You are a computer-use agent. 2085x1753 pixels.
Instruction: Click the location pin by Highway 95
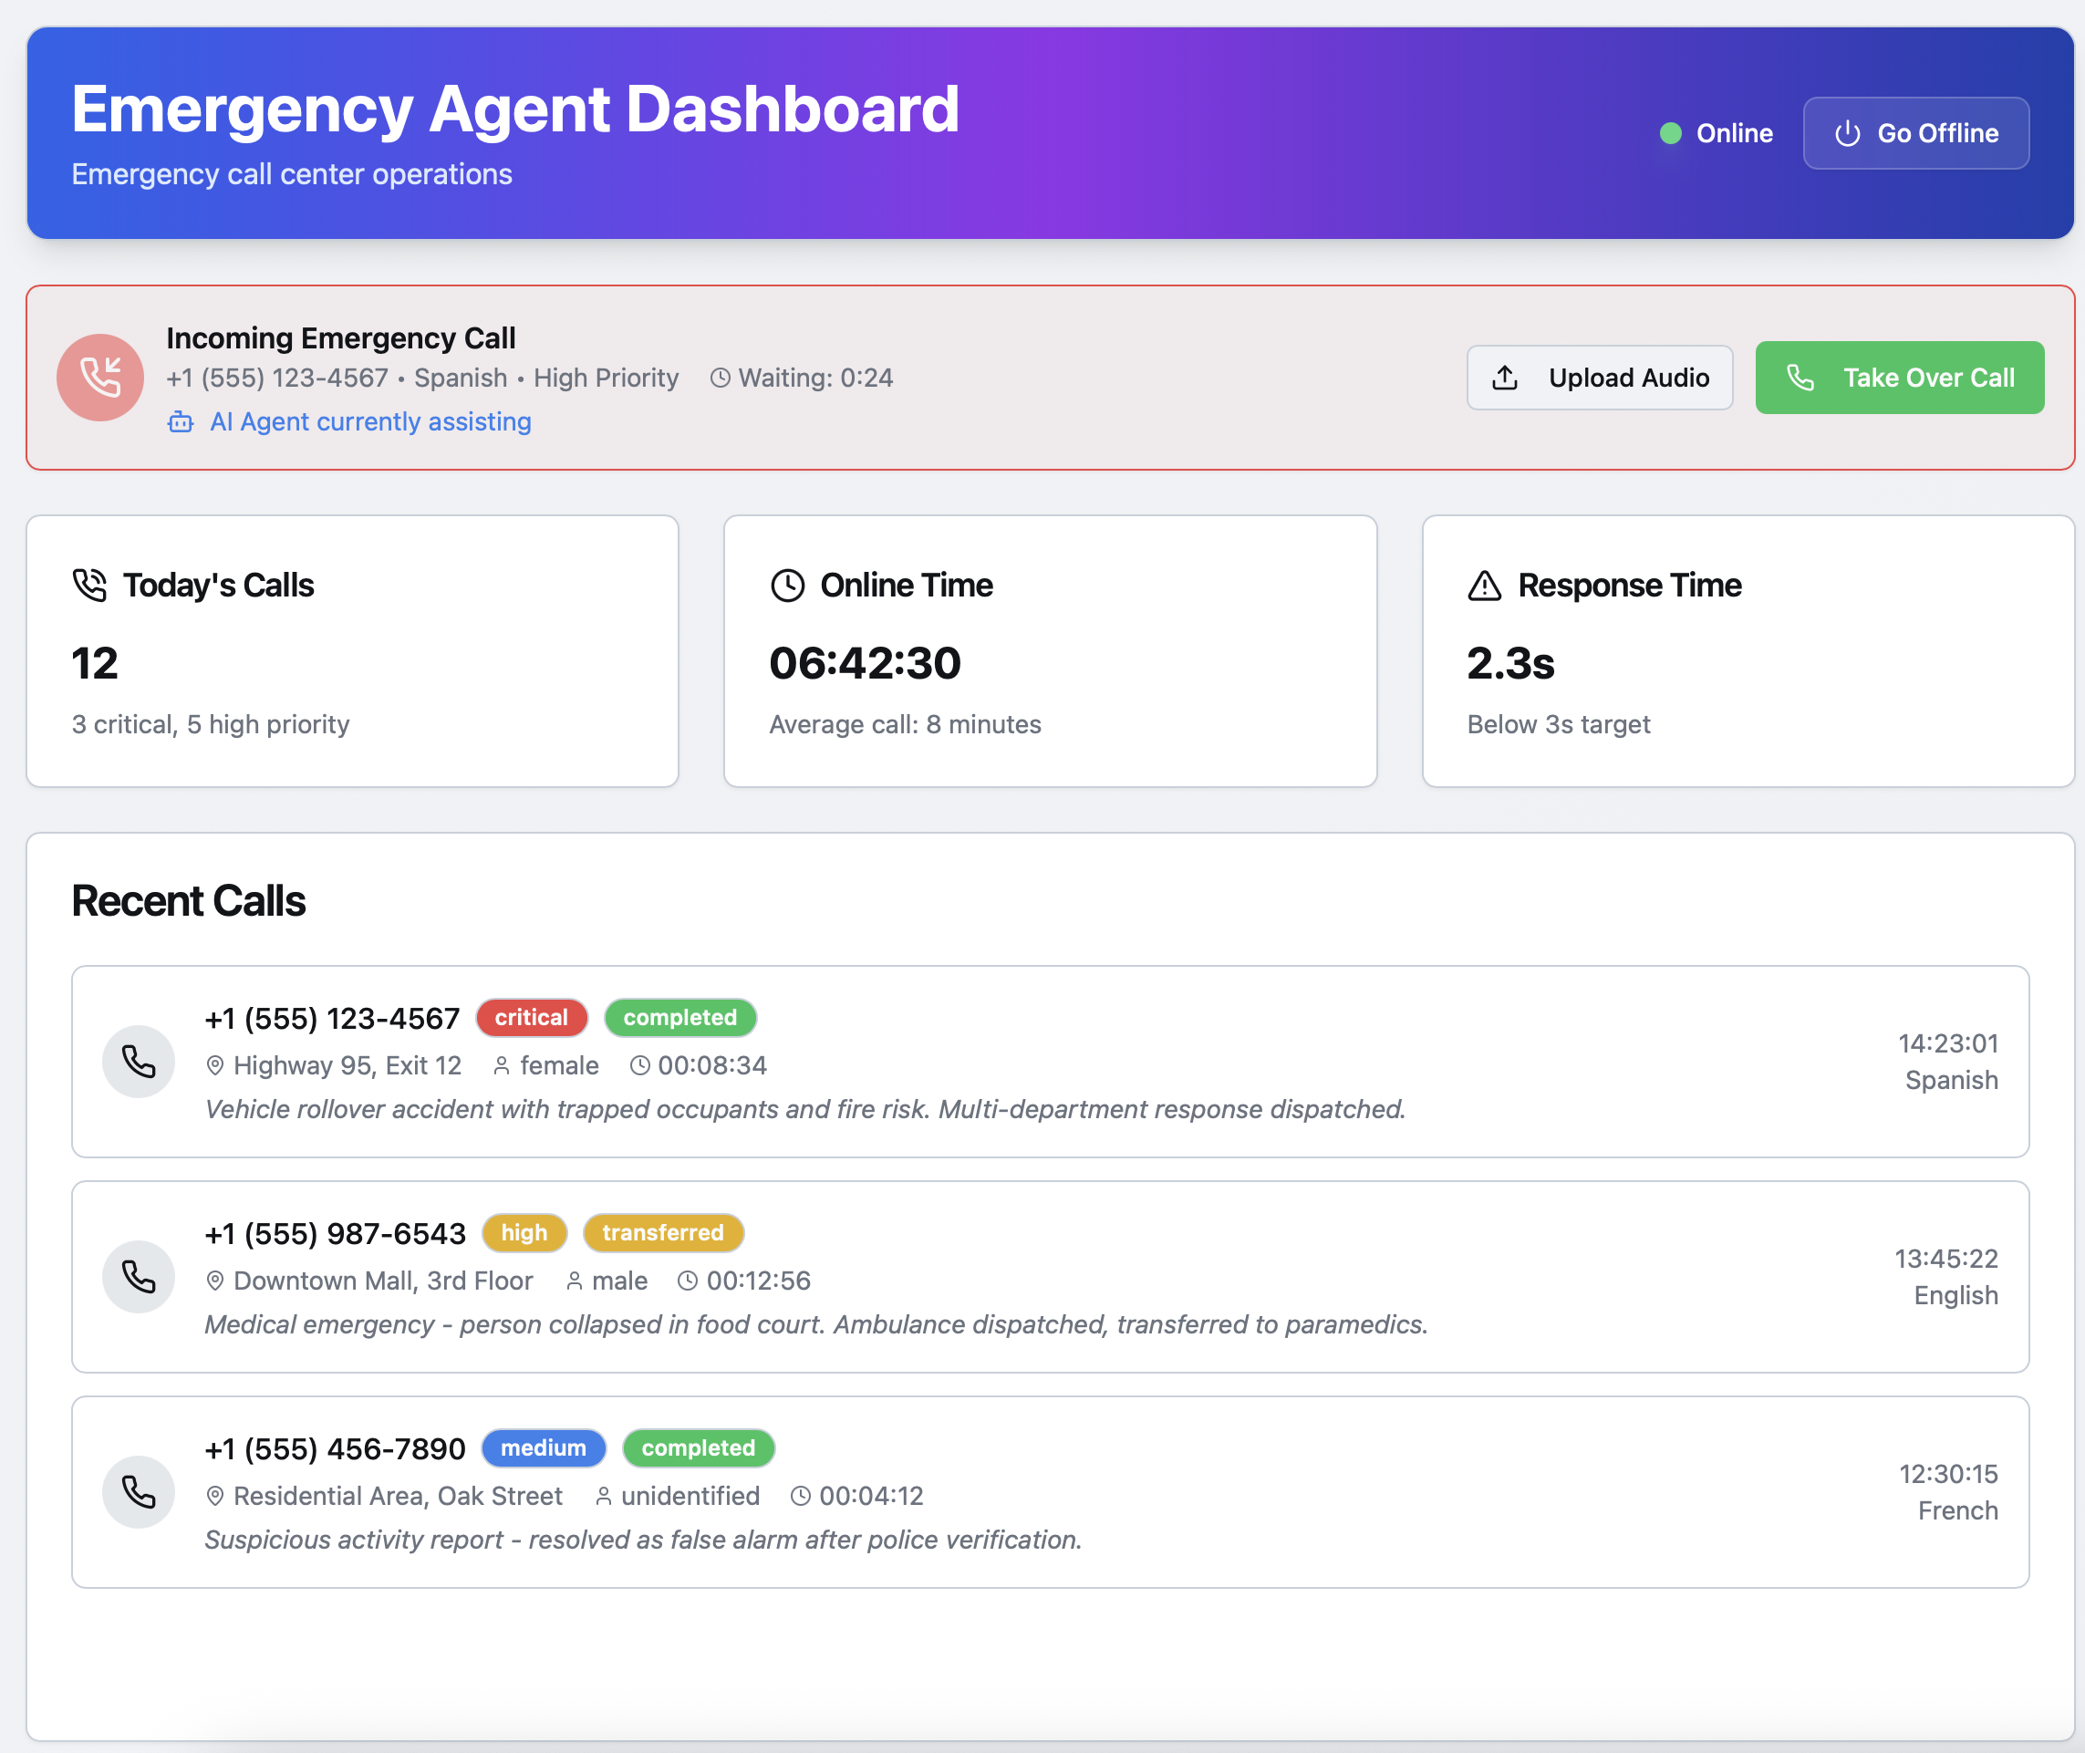click(214, 1065)
